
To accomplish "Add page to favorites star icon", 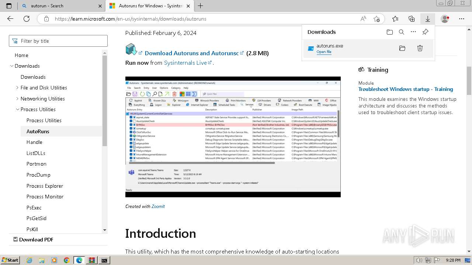I will [376, 19].
